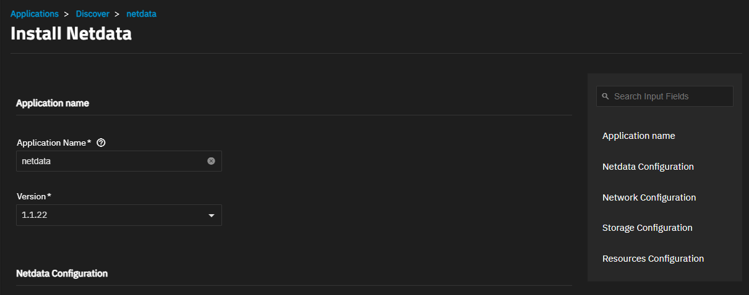This screenshot has height=295, width=749.
Task: Clear the netdata application name field
Action: coord(211,161)
